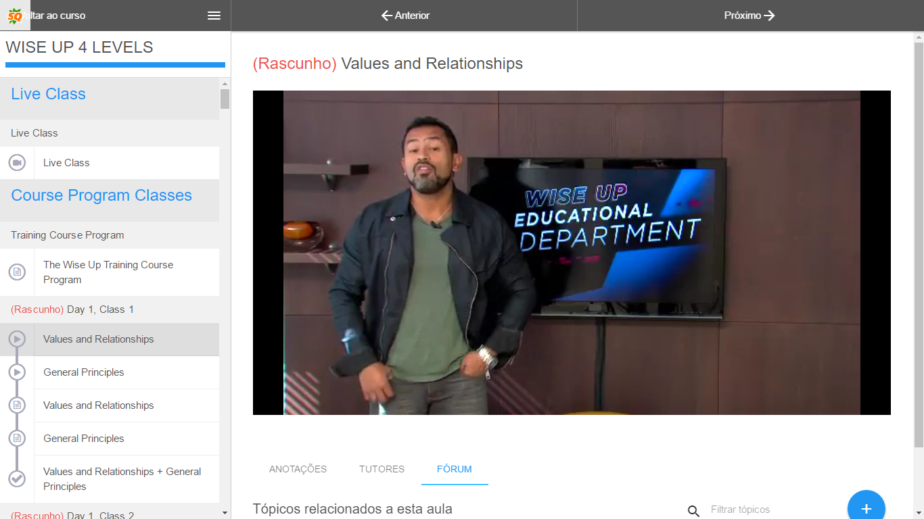Collapse the Live Class section header

tap(110, 99)
